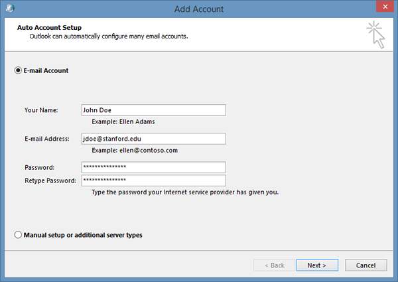
Task: Click the 'Retype Password:' label
Action: tap(50, 180)
